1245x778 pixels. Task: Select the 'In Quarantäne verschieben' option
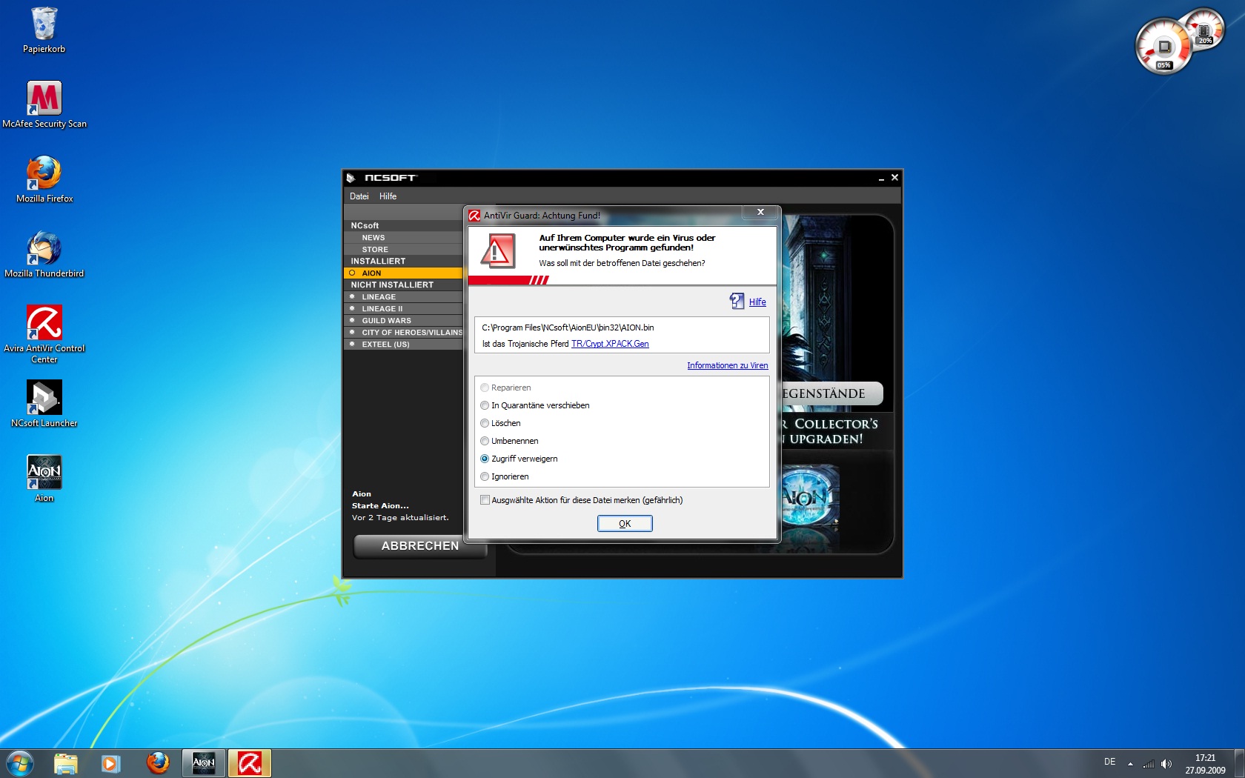click(485, 405)
